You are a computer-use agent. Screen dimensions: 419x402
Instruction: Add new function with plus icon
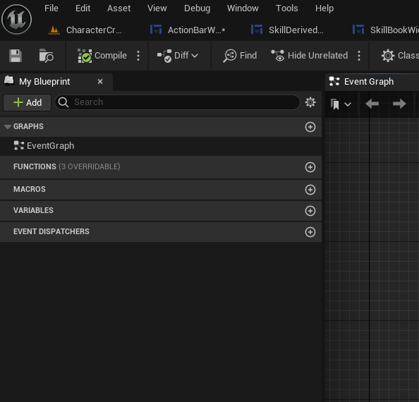[x=310, y=167]
